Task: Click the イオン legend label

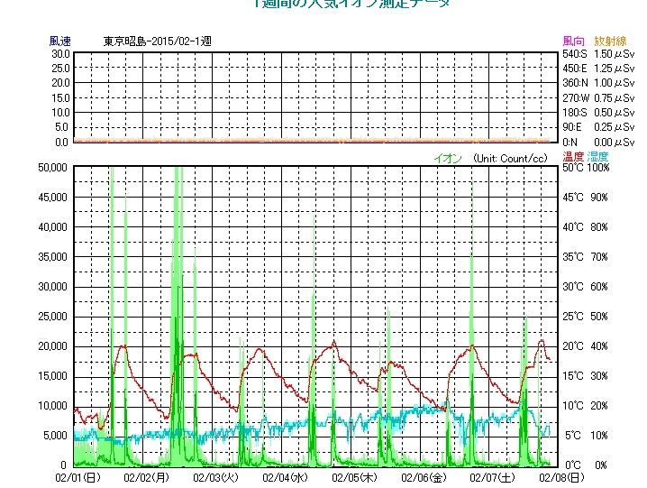Action: coord(448,158)
